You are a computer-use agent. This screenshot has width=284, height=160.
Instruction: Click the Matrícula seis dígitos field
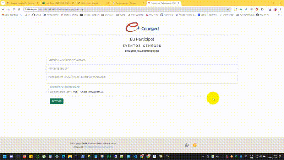tap(142, 60)
